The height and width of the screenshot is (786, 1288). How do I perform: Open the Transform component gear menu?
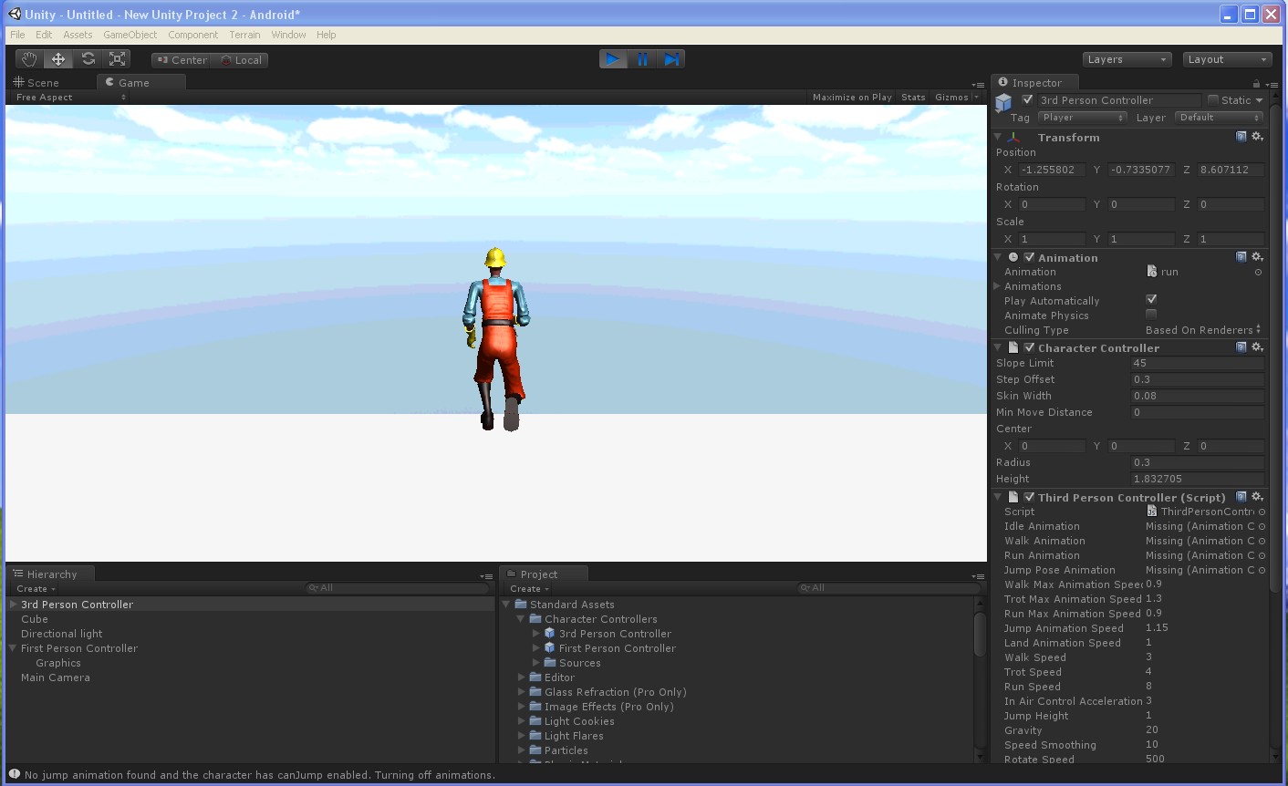pyautogui.click(x=1257, y=137)
